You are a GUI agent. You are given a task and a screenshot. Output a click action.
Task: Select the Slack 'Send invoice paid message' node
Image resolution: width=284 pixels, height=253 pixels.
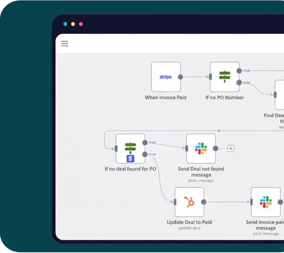pyautogui.click(x=265, y=202)
